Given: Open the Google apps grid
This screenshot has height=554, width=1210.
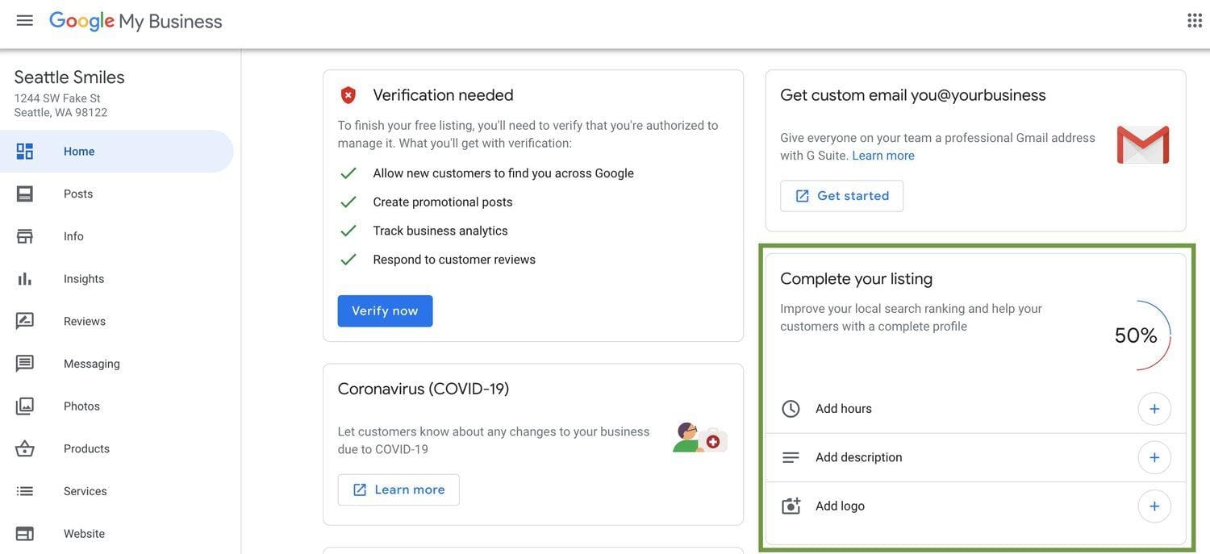Looking at the screenshot, I should pos(1195,21).
